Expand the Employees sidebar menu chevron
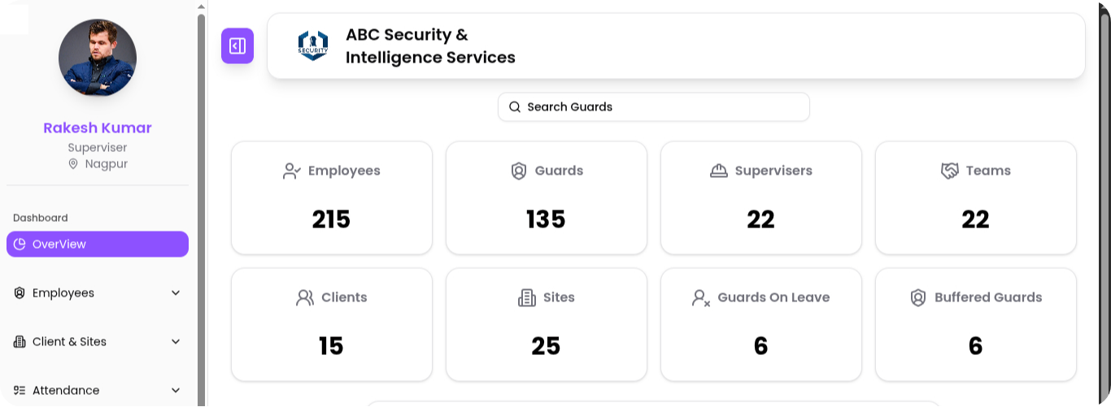Image resolution: width=1111 pixels, height=407 pixels. [176, 293]
